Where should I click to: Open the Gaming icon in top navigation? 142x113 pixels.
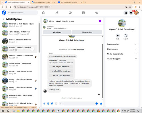tap(97, 13)
